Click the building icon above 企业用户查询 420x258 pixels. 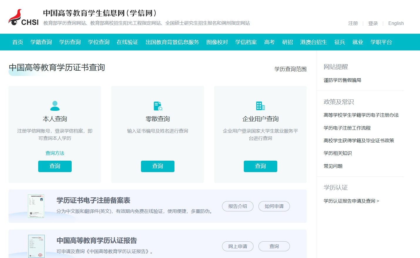click(260, 106)
